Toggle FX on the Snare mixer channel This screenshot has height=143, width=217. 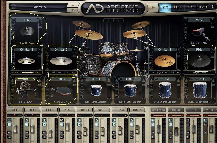[x=27, y=125]
